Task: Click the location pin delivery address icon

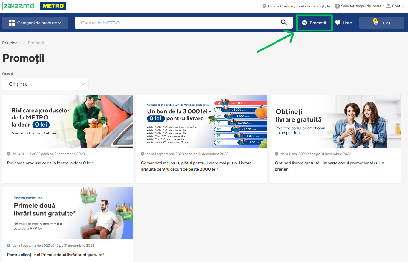Action: pyautogui.click(x=264, y=6)
